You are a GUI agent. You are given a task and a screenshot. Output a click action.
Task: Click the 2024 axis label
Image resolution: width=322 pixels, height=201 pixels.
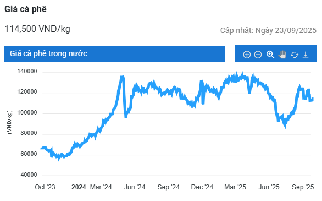[x=79, y=187]
